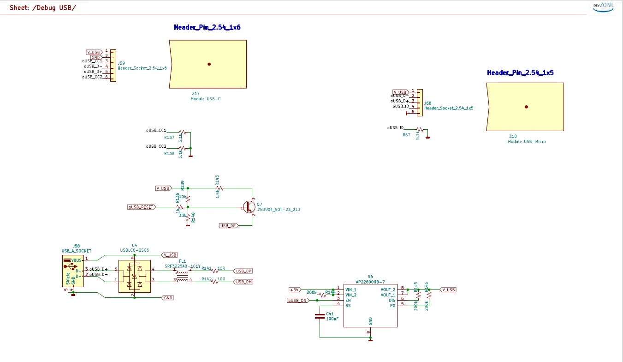Select the U4 USBLC6-2SC6 diode array symbol
The width and height of the screenshot is (623, 362).
(x=134, y=276)
